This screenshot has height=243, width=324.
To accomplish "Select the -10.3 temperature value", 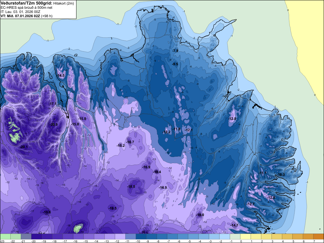I will coord(281,174).
